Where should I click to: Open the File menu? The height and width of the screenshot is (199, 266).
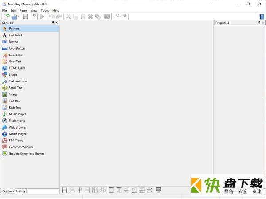[4, 10]
